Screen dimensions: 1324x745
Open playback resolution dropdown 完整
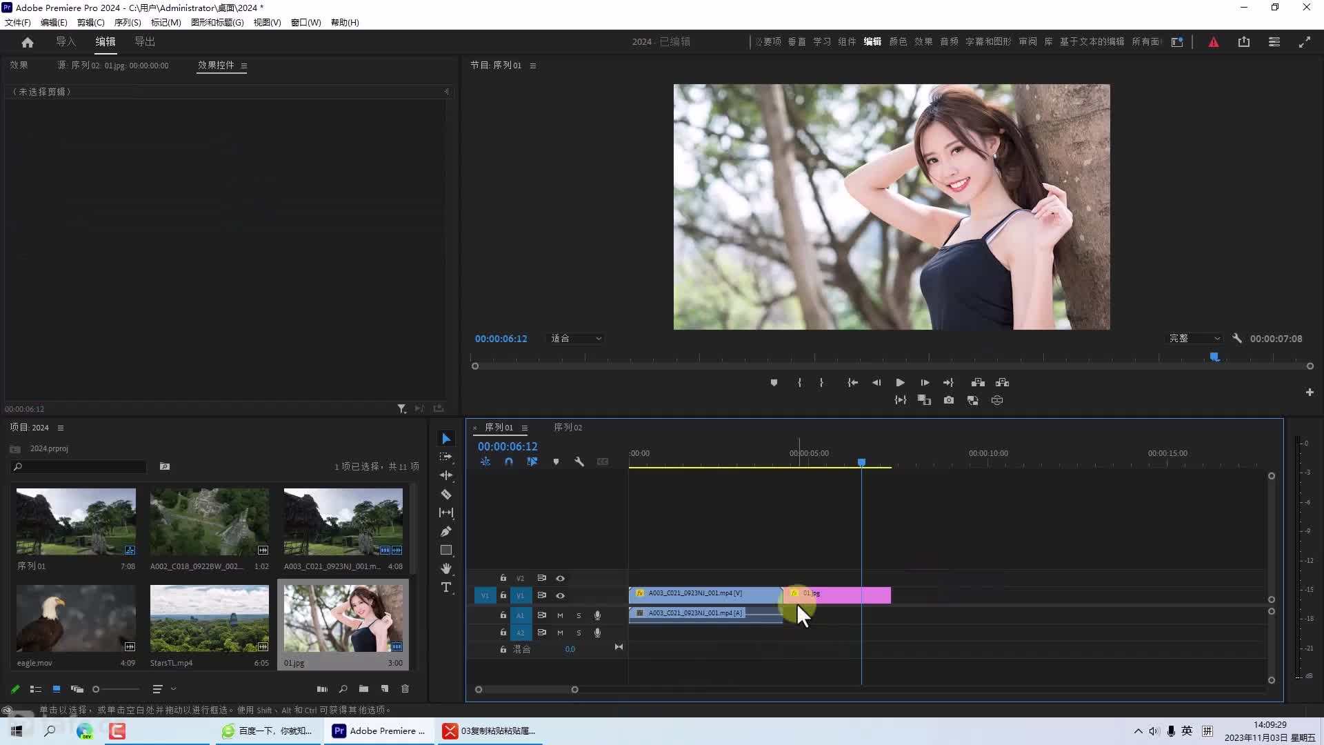(1194, 339)
